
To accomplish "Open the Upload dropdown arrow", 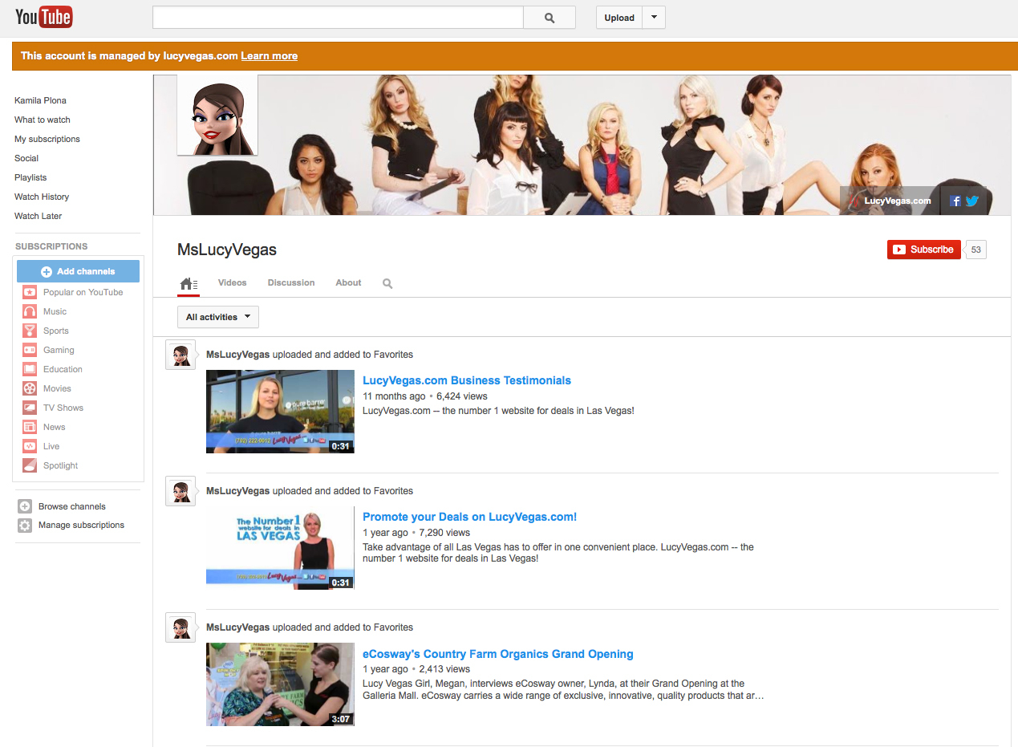I will coord(654,18).
